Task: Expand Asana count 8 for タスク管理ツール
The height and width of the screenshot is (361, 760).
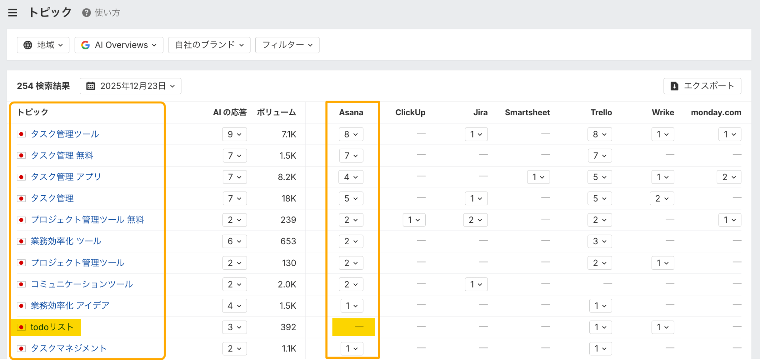Action: click(x=351, y=134)
